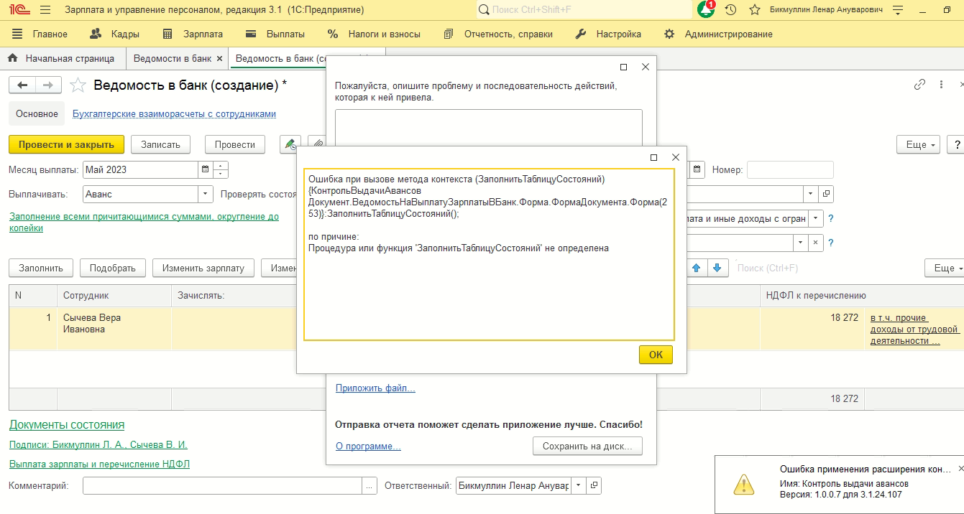This screenshot has height=514, width=964.
Task: Dismiss the extension error notification
Action: click(961, 468)
